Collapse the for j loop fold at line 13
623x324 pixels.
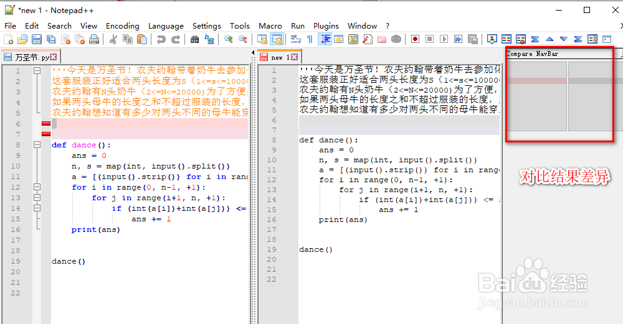(37, 198)
